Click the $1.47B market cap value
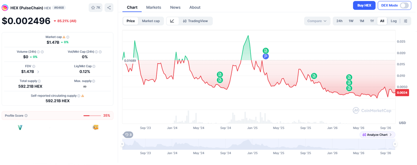417x165 pixels. tap(53, 42)
